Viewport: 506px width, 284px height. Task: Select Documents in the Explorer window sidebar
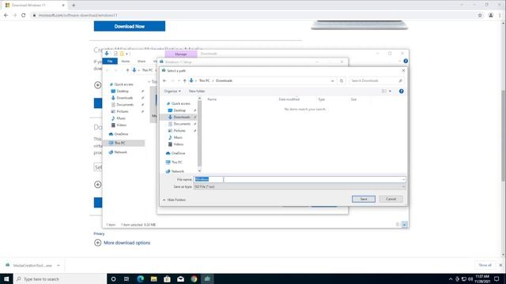click(123, 105)
